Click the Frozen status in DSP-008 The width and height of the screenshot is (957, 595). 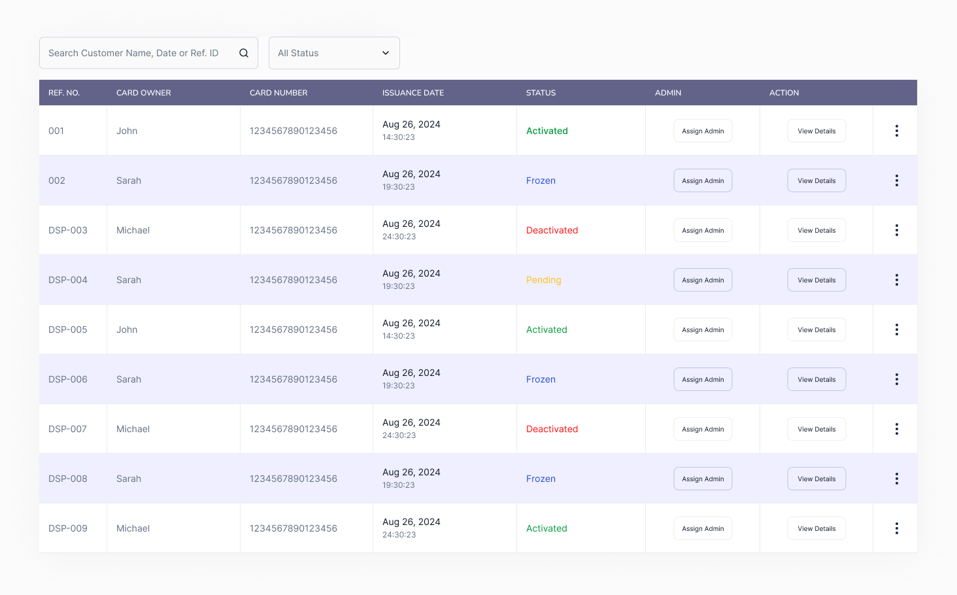pyautogui.click(x=541, y=479)
